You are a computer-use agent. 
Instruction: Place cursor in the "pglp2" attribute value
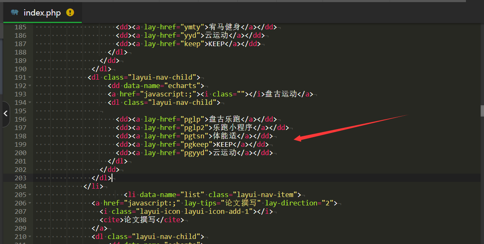click(x=196, y=127)
